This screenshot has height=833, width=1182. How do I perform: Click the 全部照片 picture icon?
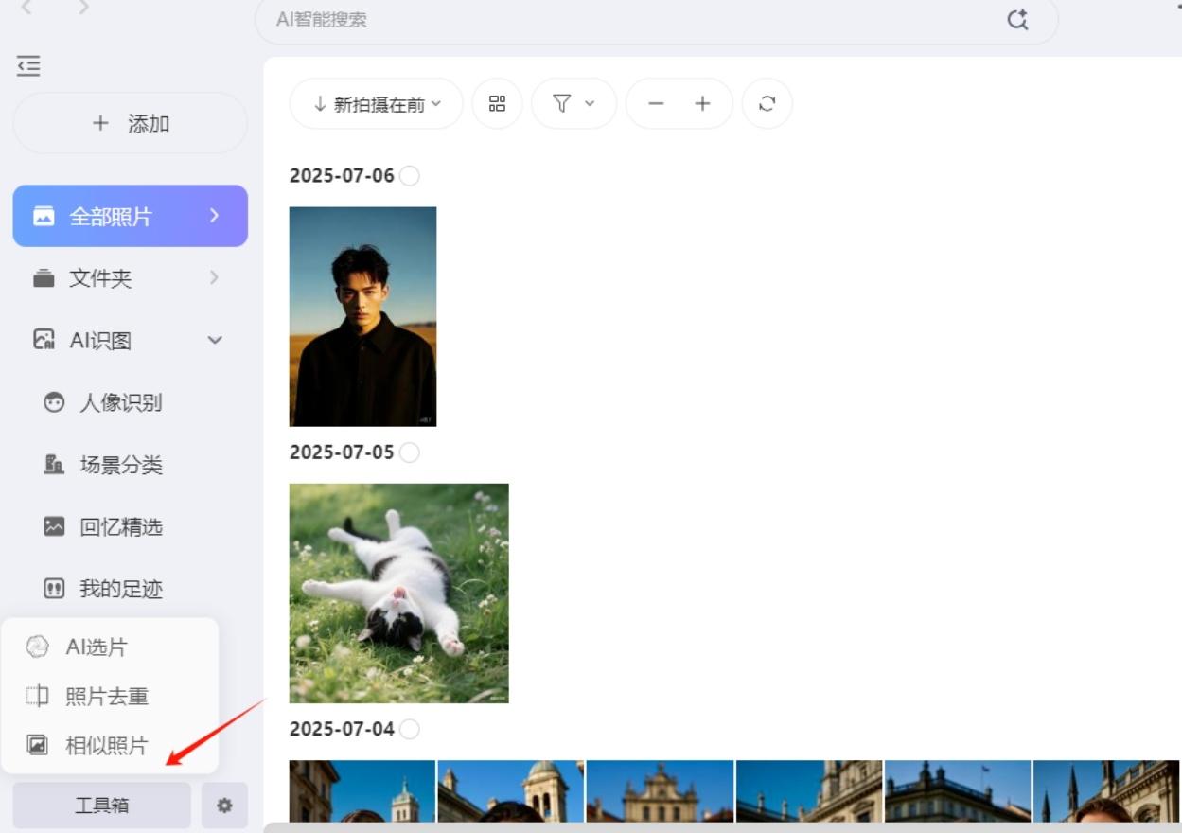[x=44, y=216]
